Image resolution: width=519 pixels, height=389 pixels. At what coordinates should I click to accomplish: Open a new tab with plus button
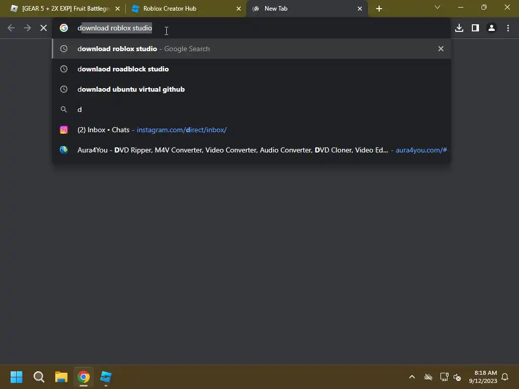pyautogui.click(x=379, y=9)
